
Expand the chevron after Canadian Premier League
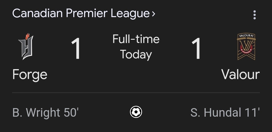pos(153,14)
